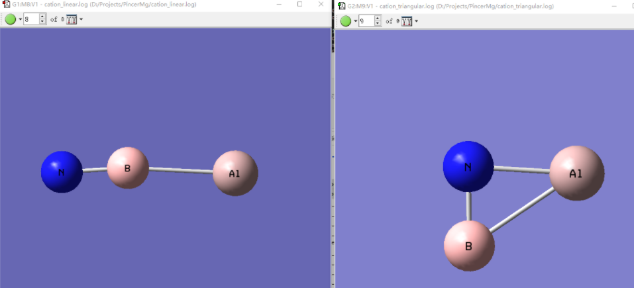
Task: Select the Al atom in the linear structure
Action: [235, 173]
